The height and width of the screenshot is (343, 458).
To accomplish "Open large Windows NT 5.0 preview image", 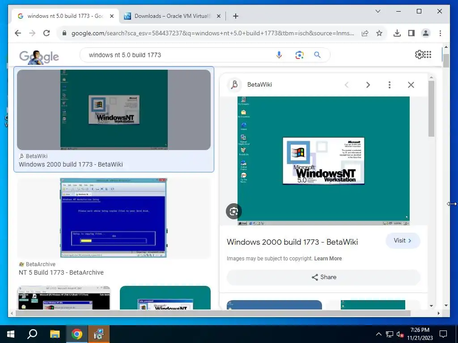I will (x=323, y=161).
